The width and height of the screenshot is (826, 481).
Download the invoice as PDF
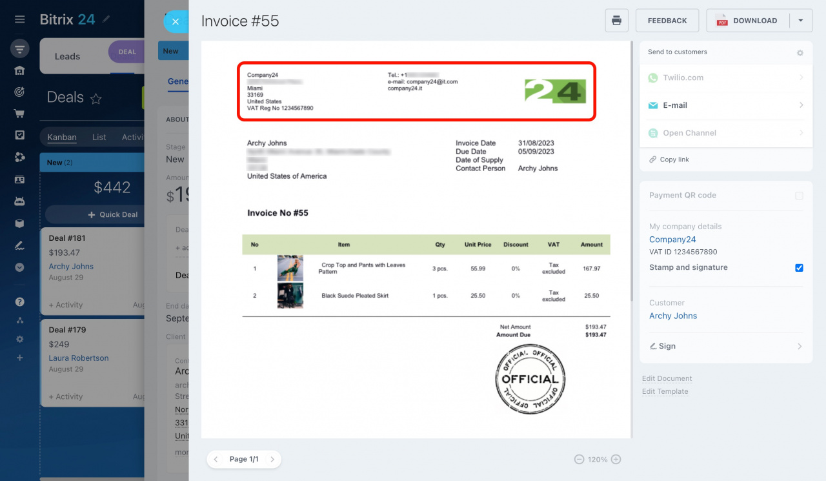click(x=748, y=21)
